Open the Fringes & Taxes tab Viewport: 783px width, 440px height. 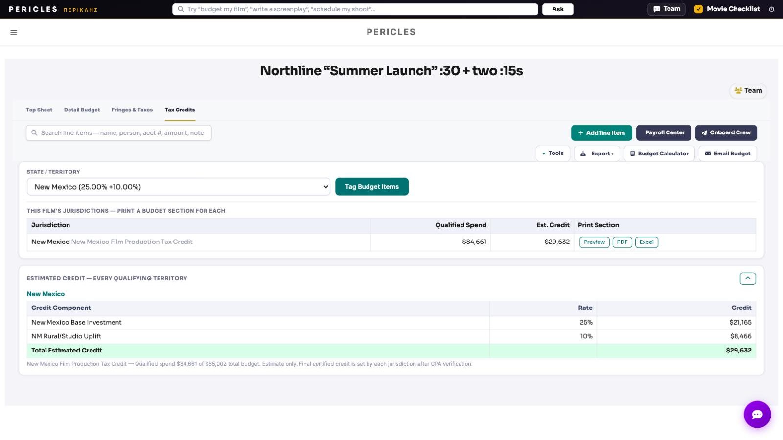(x=132, y=110)
